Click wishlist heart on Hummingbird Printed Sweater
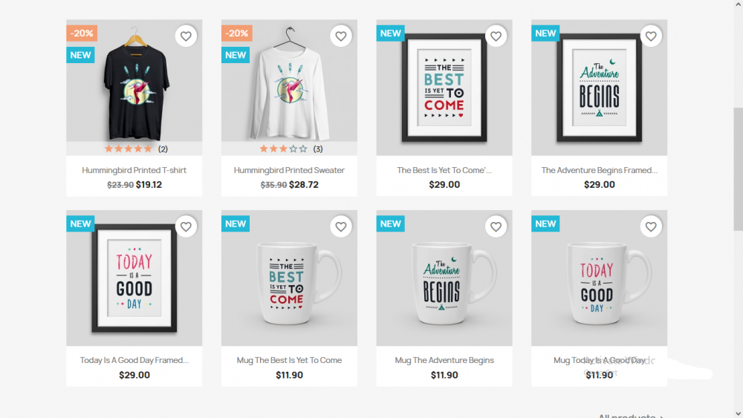 click(x=341, y=36)
